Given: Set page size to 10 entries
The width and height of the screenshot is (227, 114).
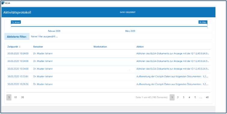Looking at the screenshot, I should (x=16, y=98).
